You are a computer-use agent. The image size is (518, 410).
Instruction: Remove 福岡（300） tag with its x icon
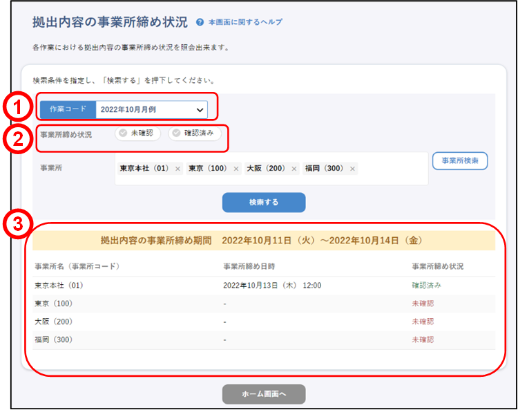click(x=352, y=169)
